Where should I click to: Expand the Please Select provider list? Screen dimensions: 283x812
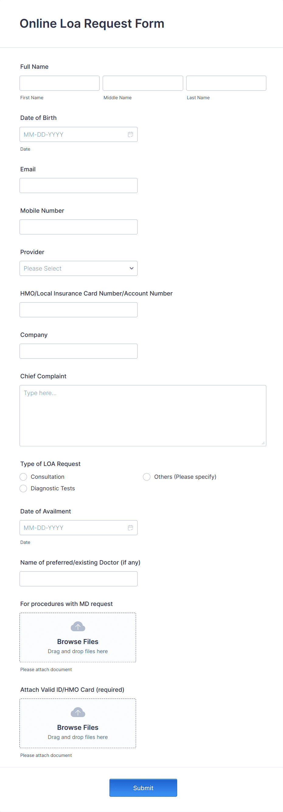pyautogui.click(x=78, y=268)
